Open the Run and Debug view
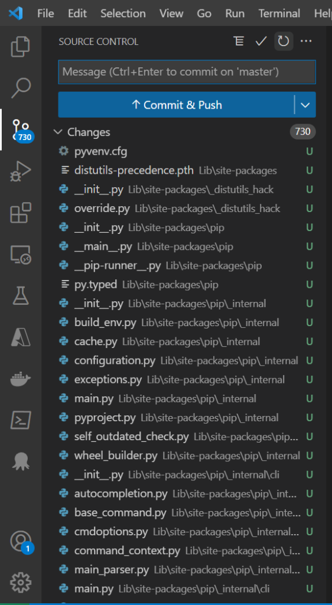This screenshot has height=605, width=332. point(21,171)
